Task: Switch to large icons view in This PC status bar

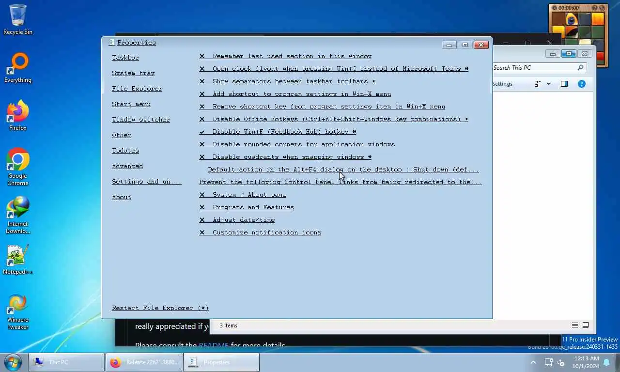Action: (586, 325)
